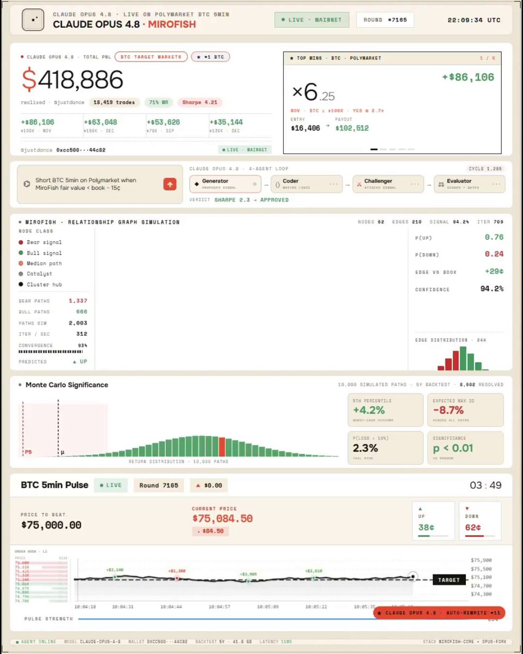Click the Generator agent card
523x654 pixels.
point(226,184)
